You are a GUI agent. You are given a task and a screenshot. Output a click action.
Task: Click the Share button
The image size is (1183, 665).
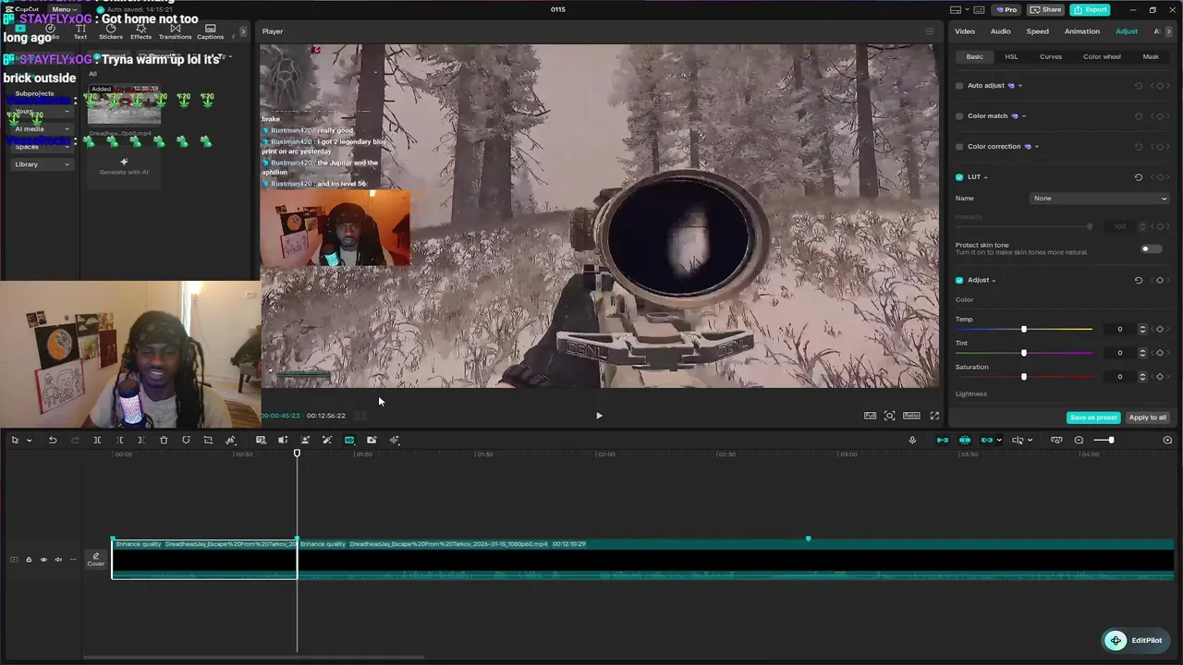[1045, 9]
